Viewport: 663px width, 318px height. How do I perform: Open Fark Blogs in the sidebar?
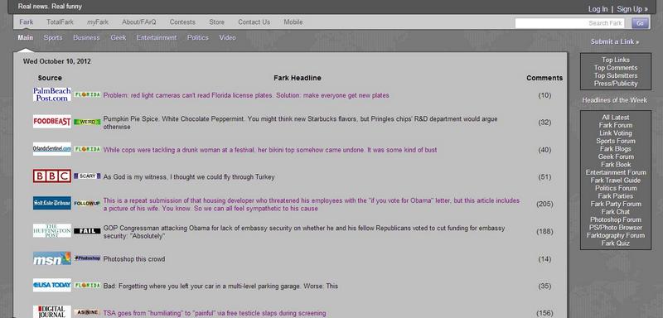(616, 149)
